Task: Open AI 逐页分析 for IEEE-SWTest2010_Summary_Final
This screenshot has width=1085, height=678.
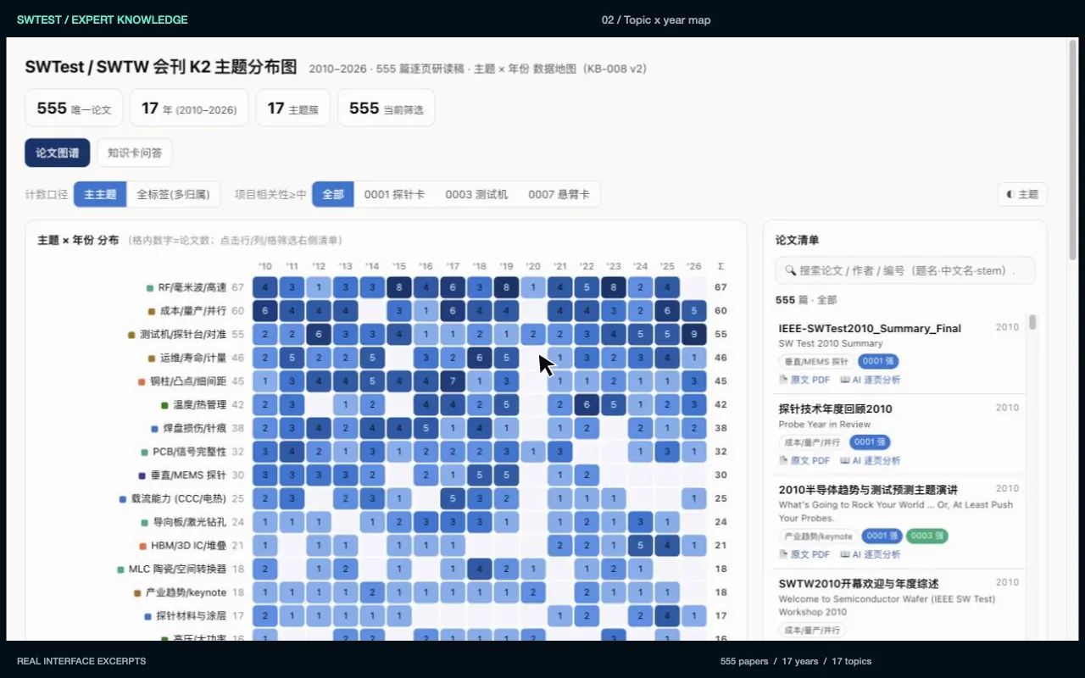Action: [871, 380]
